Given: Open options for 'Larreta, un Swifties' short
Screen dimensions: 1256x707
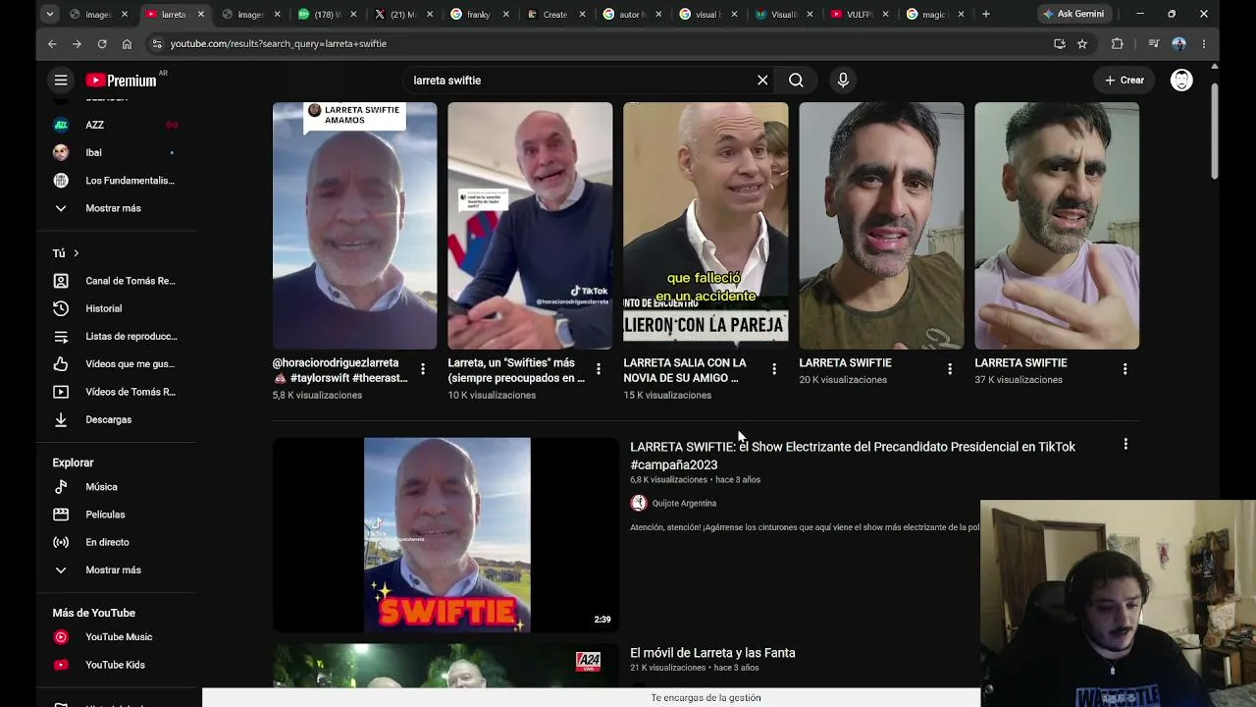Looking at the screenshot, I should coord(599,369).
